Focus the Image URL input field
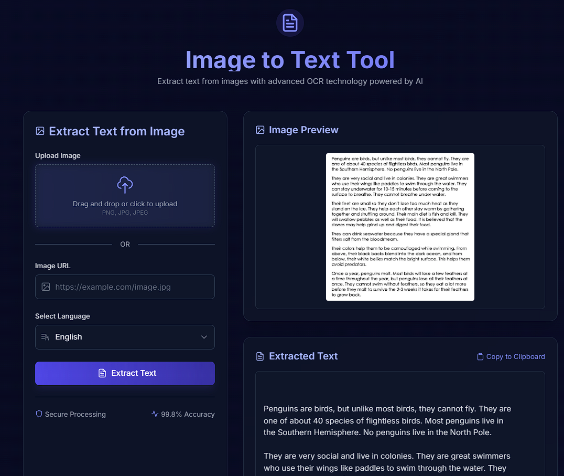Viewport: 564px width, 476px height. (x=131, y=287)
